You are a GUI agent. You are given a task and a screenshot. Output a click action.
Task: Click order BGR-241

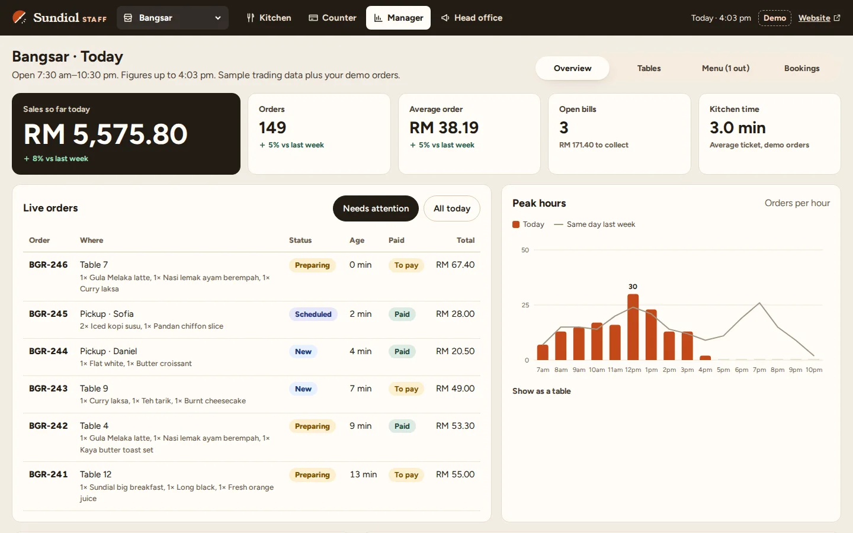252,486
